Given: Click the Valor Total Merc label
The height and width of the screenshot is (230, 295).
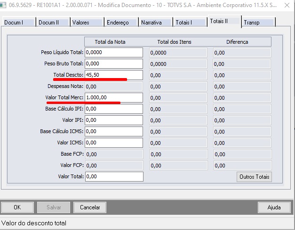Looking at the screenshot, I should coord(64,97).
